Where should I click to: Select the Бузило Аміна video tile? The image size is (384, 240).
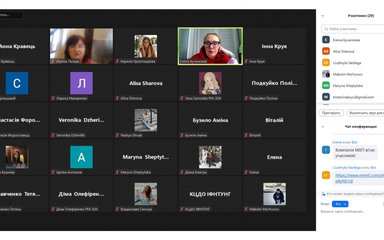[210, 120]
